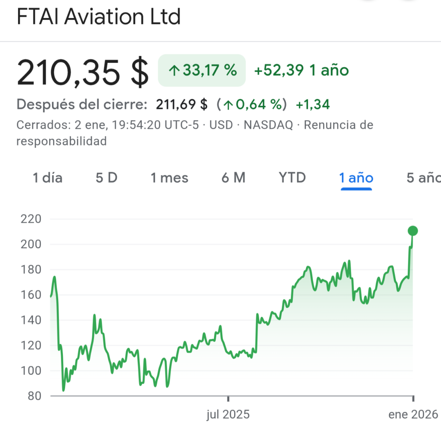Screen dimensions: 441x429
Task: Click the up arrow in percentage badge
Action: (174, 71)
